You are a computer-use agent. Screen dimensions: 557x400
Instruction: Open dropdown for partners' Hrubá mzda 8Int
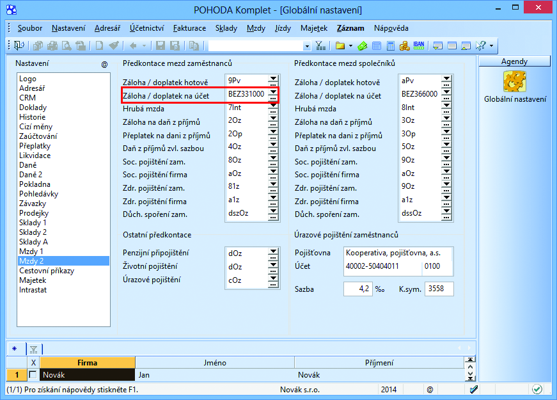tap(446, 105)
